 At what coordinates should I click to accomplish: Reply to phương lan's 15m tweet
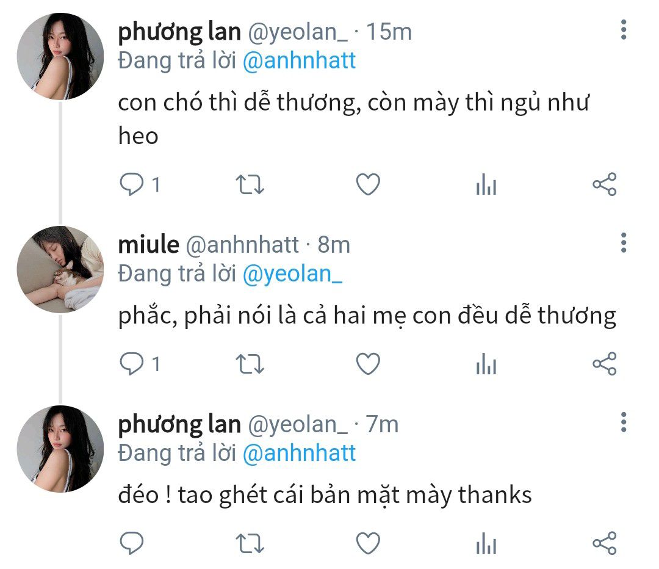132,184
